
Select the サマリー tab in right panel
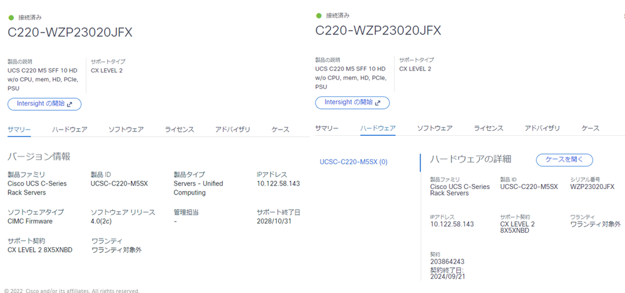coord(327,128)
